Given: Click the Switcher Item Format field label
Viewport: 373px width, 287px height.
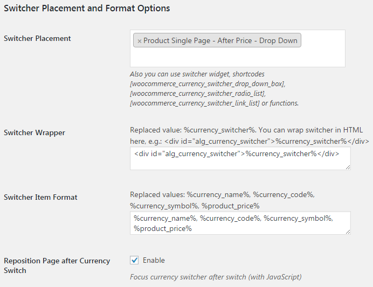Looking at the screenshot, I should click(40, 197).
